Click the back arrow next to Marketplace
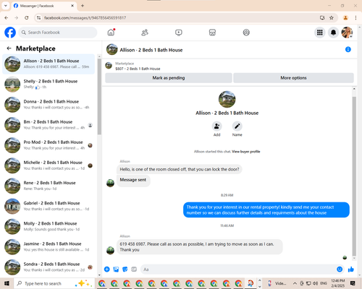Screen dimensions: 362x289 coord(9,48)
